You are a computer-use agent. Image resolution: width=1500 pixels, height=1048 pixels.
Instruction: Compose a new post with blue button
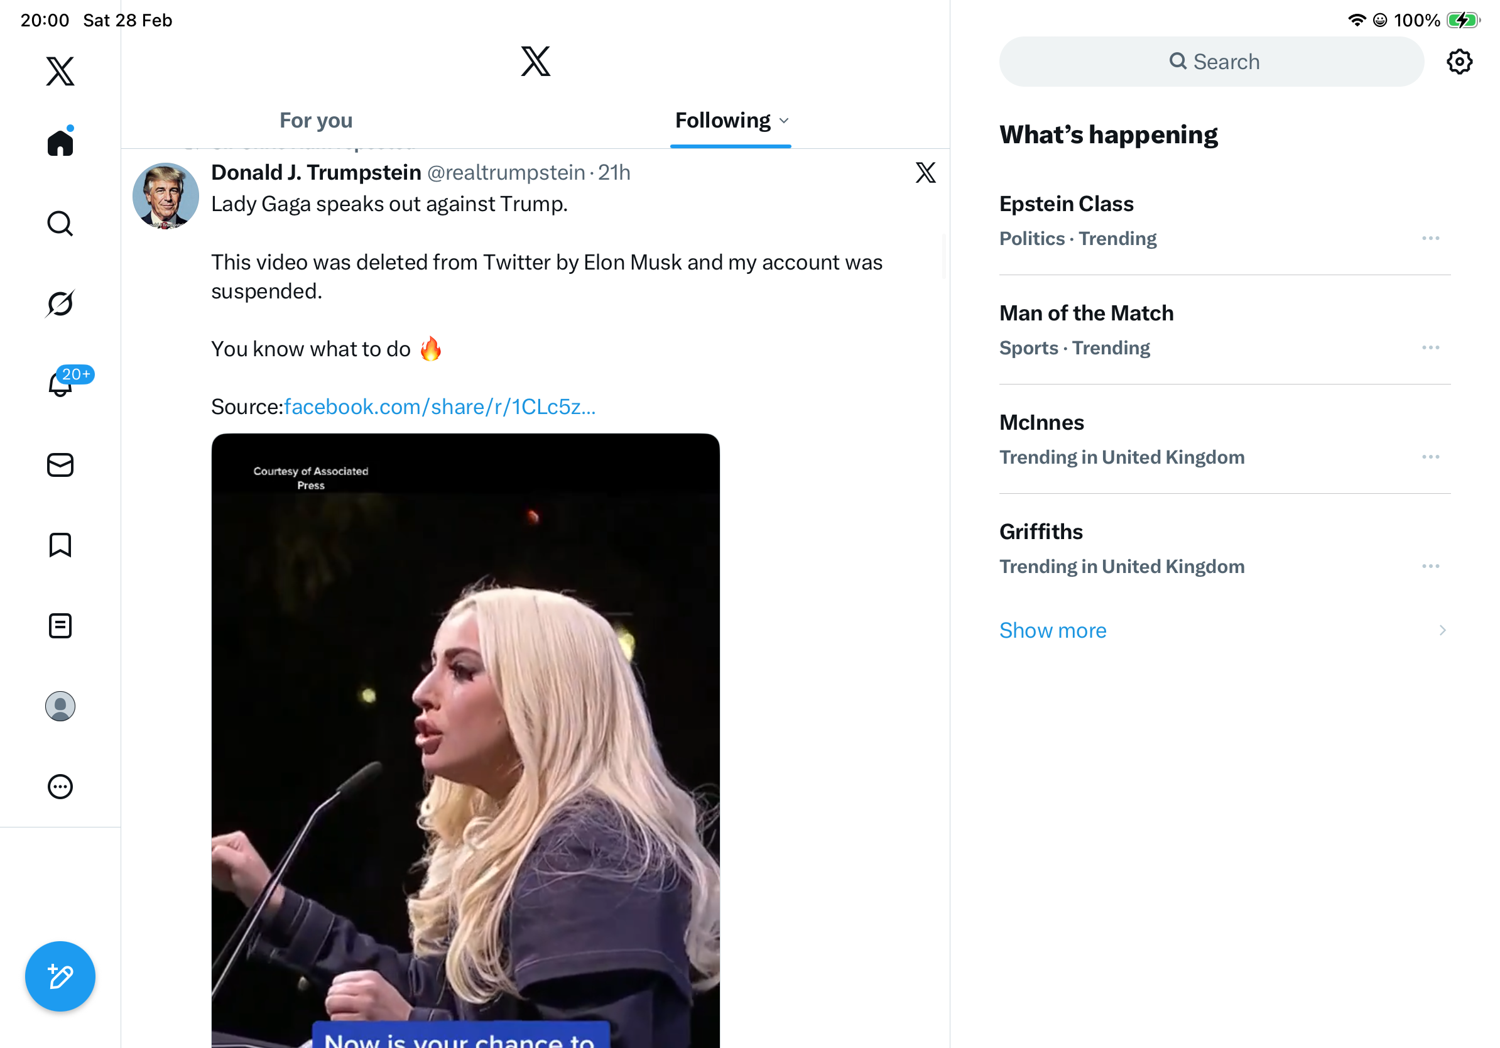tap(60, 976)
